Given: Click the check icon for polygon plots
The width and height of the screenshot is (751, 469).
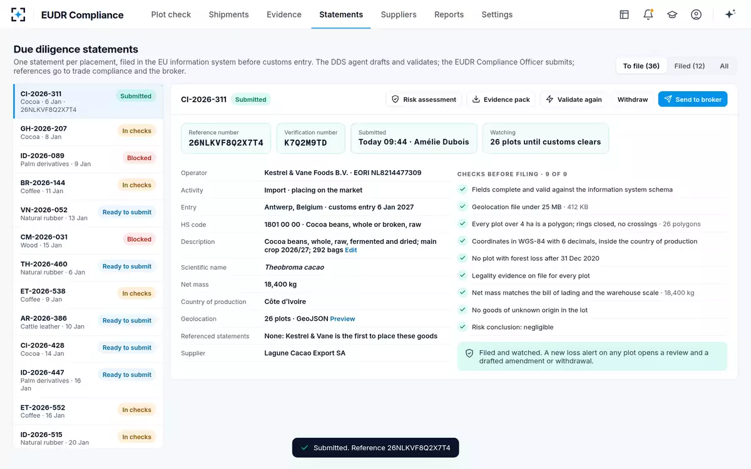Looking at the screenshot, I should click(x=462, y=223).
